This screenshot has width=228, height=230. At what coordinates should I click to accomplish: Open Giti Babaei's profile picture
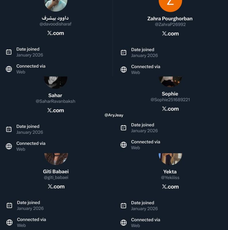[56, 158]
